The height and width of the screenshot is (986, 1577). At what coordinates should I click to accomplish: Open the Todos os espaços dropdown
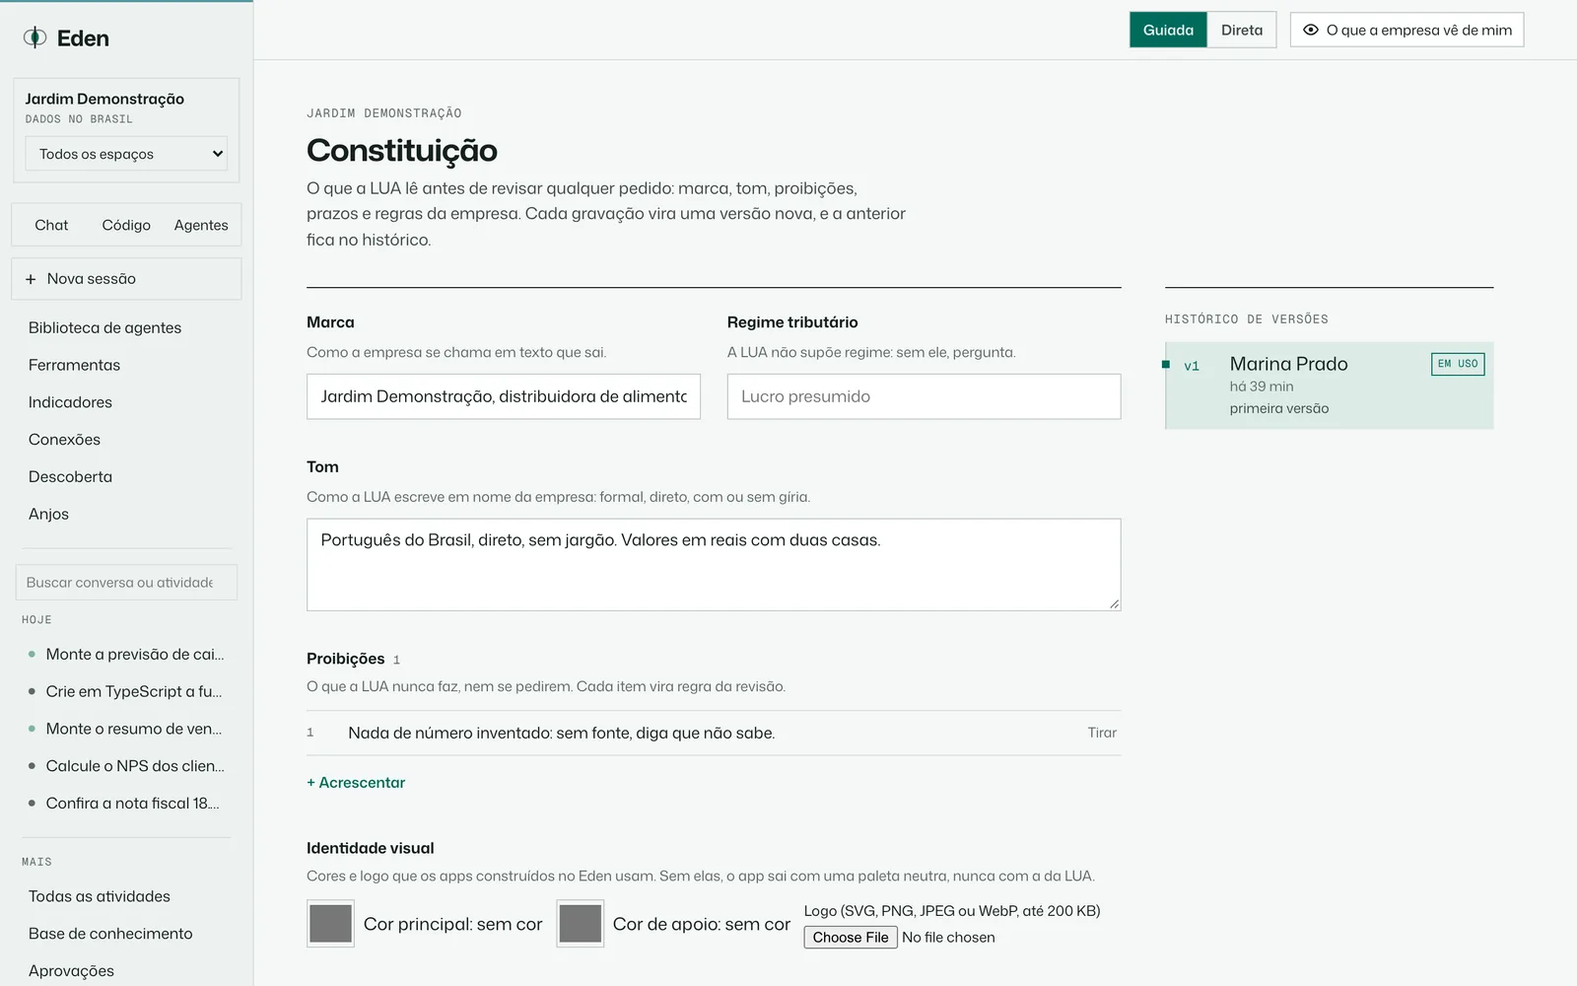pyautogui.click(x=126, y=154)
